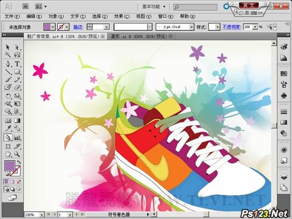
Task: Select the Direct Selection tool
Action: tap(17, 47)
